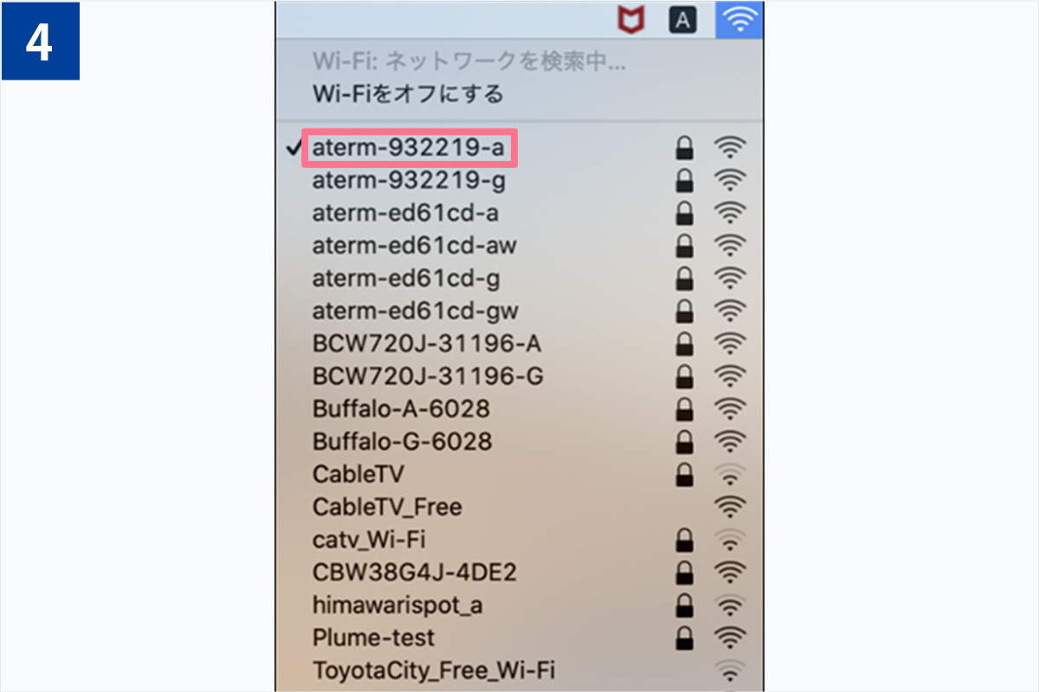Connect to BCW720J-31196-G
Screen dimensions: 1039x692
[519, 376]
